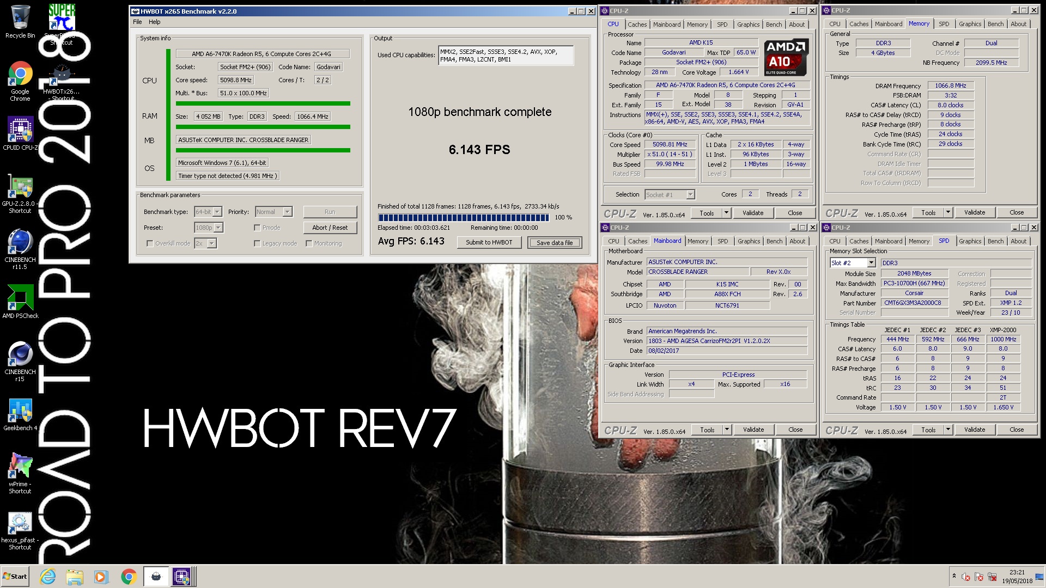Click Submit to HWBOT button
Screen dimensions: 1046x588
(489, 242)
